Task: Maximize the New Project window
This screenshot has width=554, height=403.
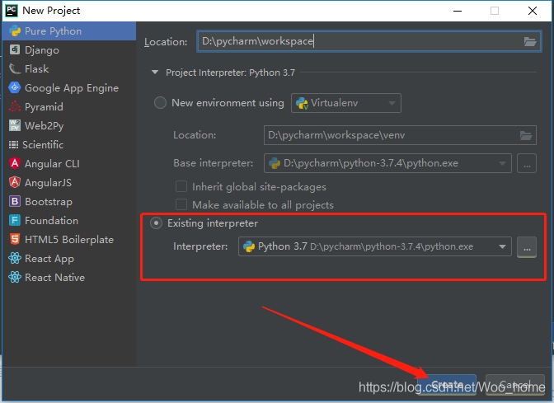Action: 495,11
